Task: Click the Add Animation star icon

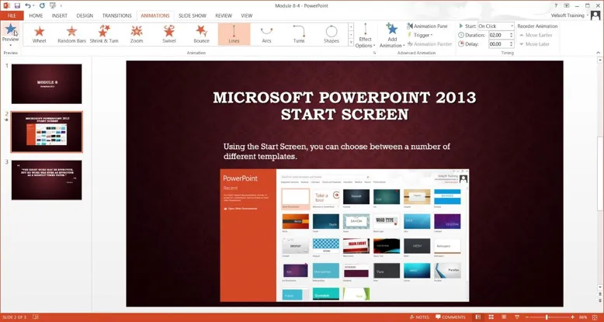Action: coord(392,29)
